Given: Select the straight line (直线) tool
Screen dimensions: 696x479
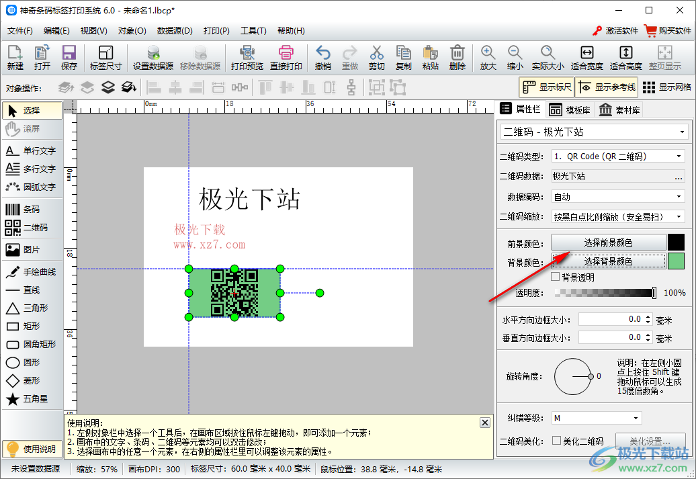Looking at the screenshot, I should [32, 290].
